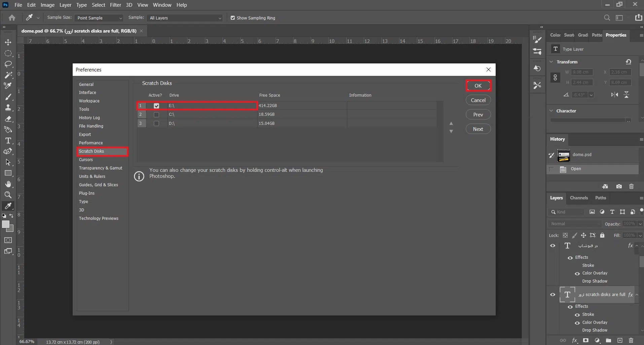Open the Filter menu

pos(115,5)
